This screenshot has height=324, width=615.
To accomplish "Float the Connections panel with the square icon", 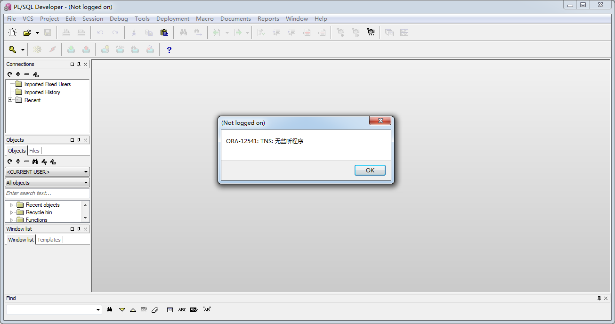I will coord(72,64).
